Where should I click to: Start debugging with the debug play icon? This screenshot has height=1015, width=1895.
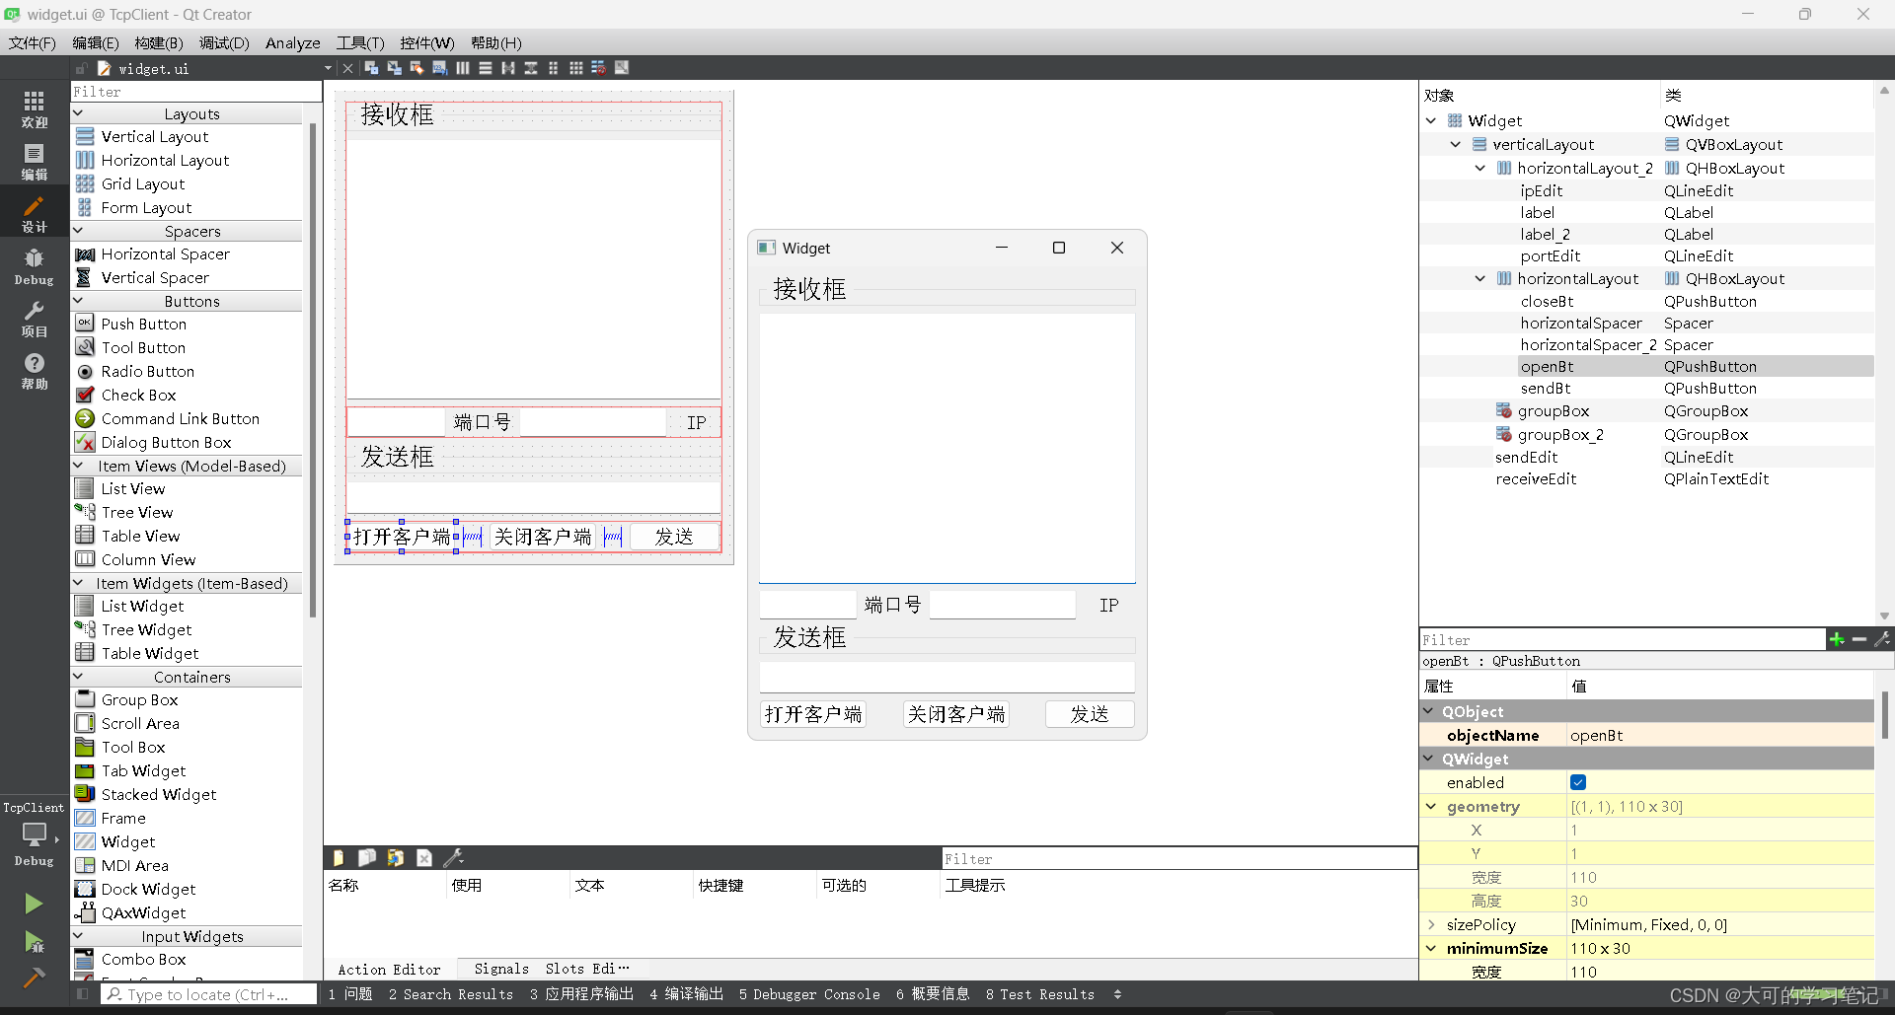point(34,942)
